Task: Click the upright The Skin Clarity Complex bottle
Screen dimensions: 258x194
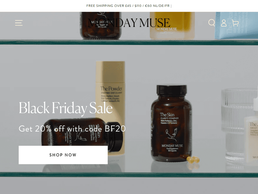Action: [171, 123]
